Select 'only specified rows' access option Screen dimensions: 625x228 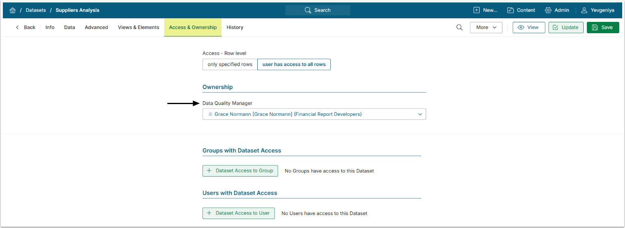click(x=230, y=64)
